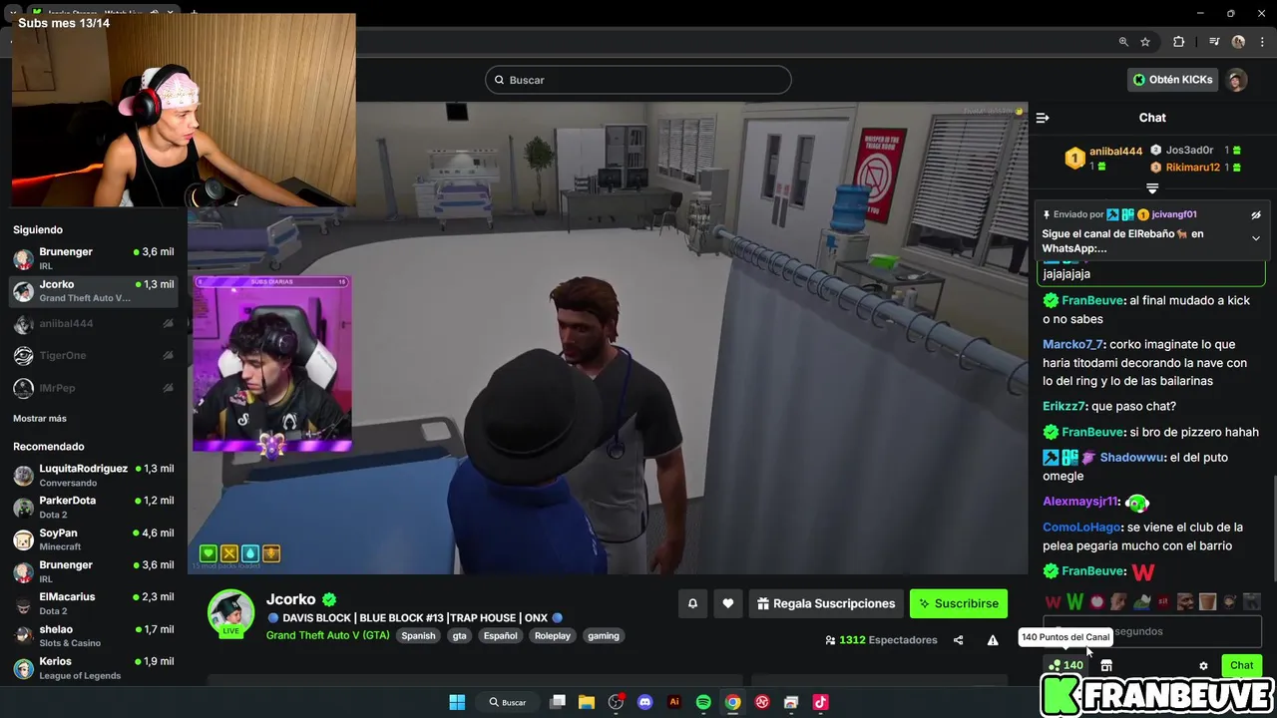
Task: Select the Spanish tag
Action: coord(418,635)
